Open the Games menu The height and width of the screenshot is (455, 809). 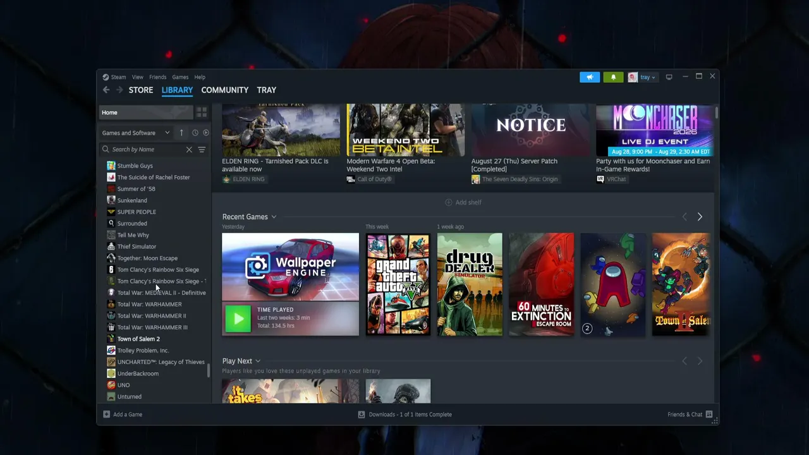pos(180,77)
